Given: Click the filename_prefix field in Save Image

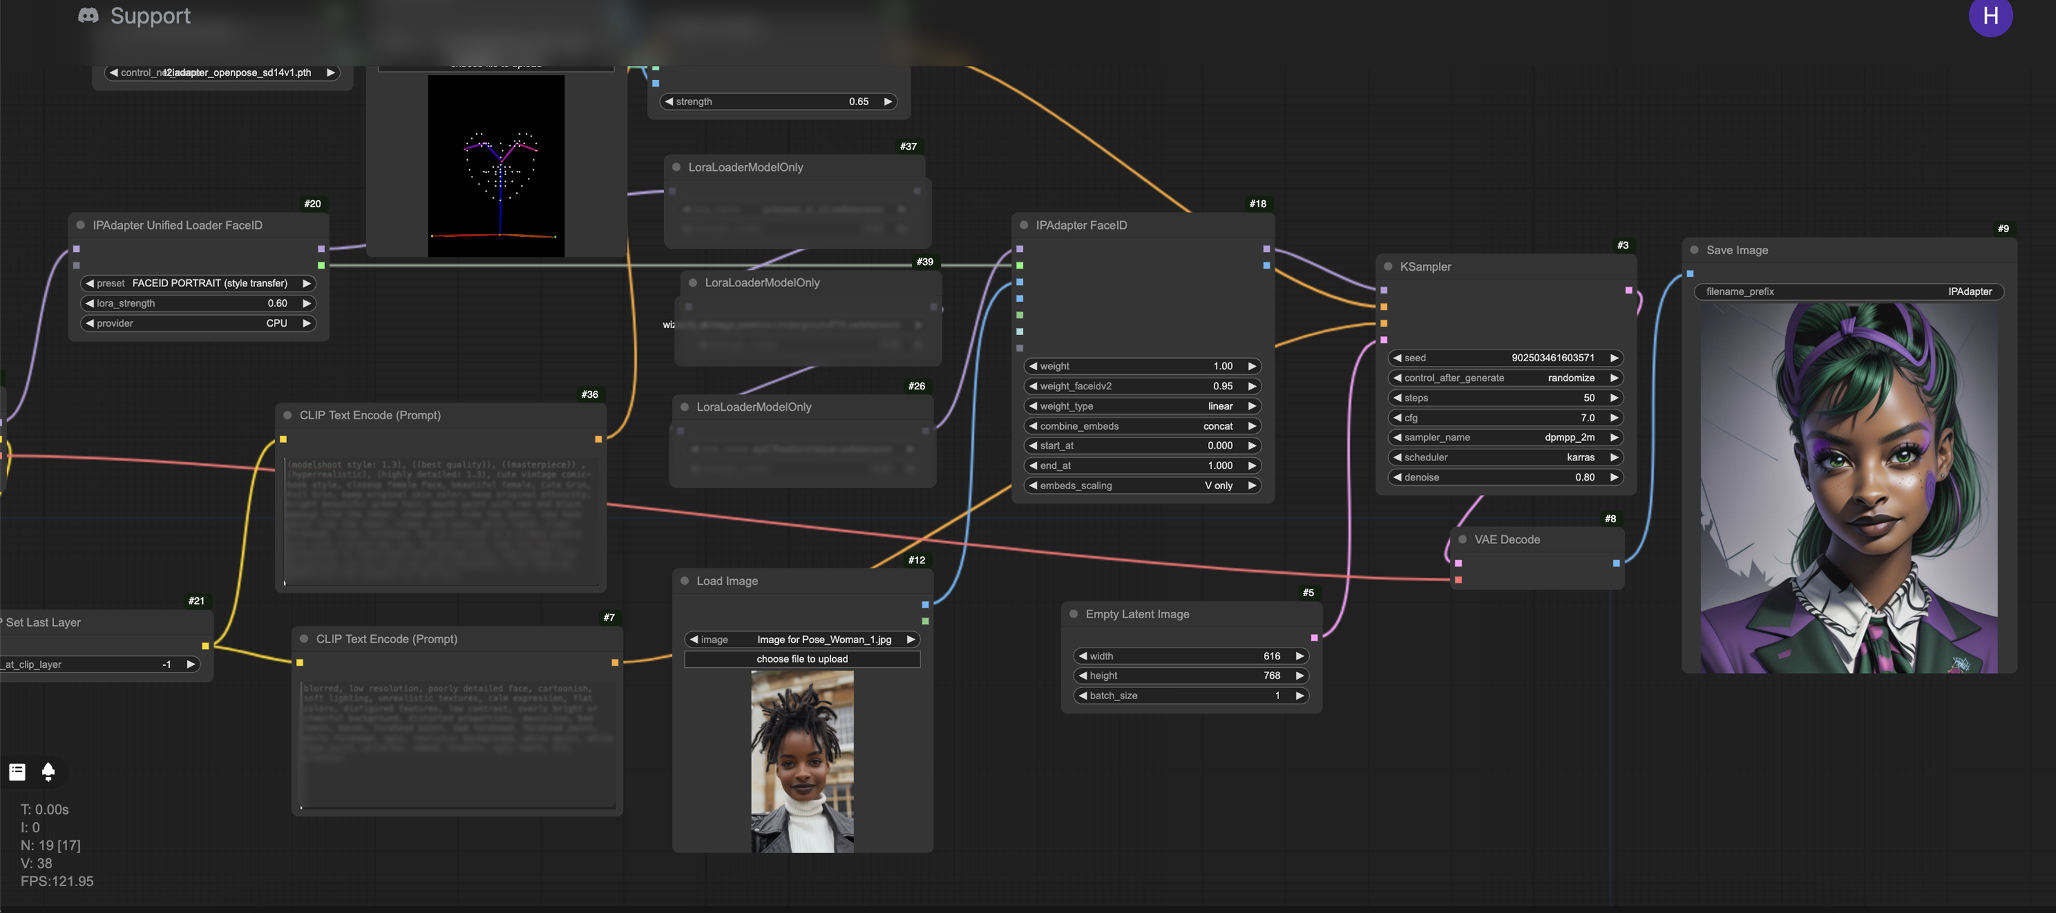Looking at the screenshot, I should pyautogui.click(x=1848, y=292).
